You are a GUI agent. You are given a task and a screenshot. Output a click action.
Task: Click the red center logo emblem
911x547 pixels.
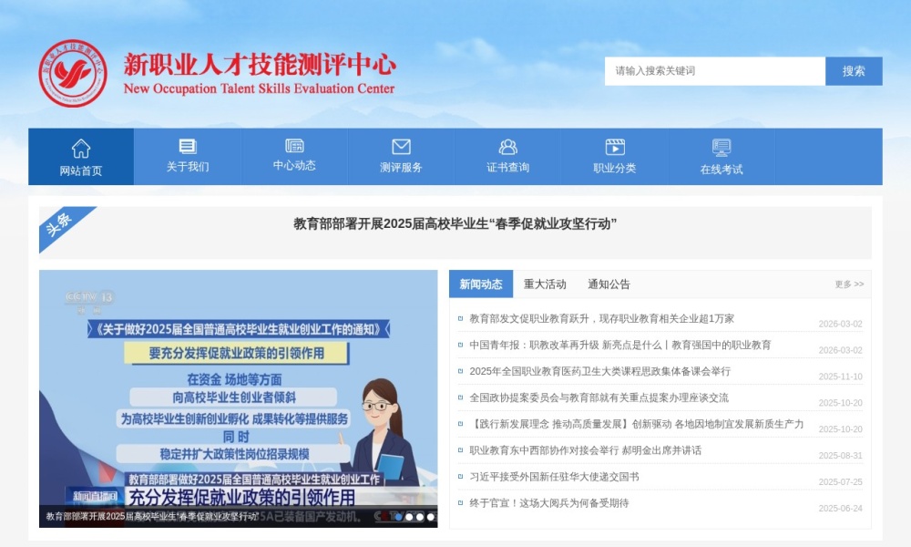click(x=73, y=73)
